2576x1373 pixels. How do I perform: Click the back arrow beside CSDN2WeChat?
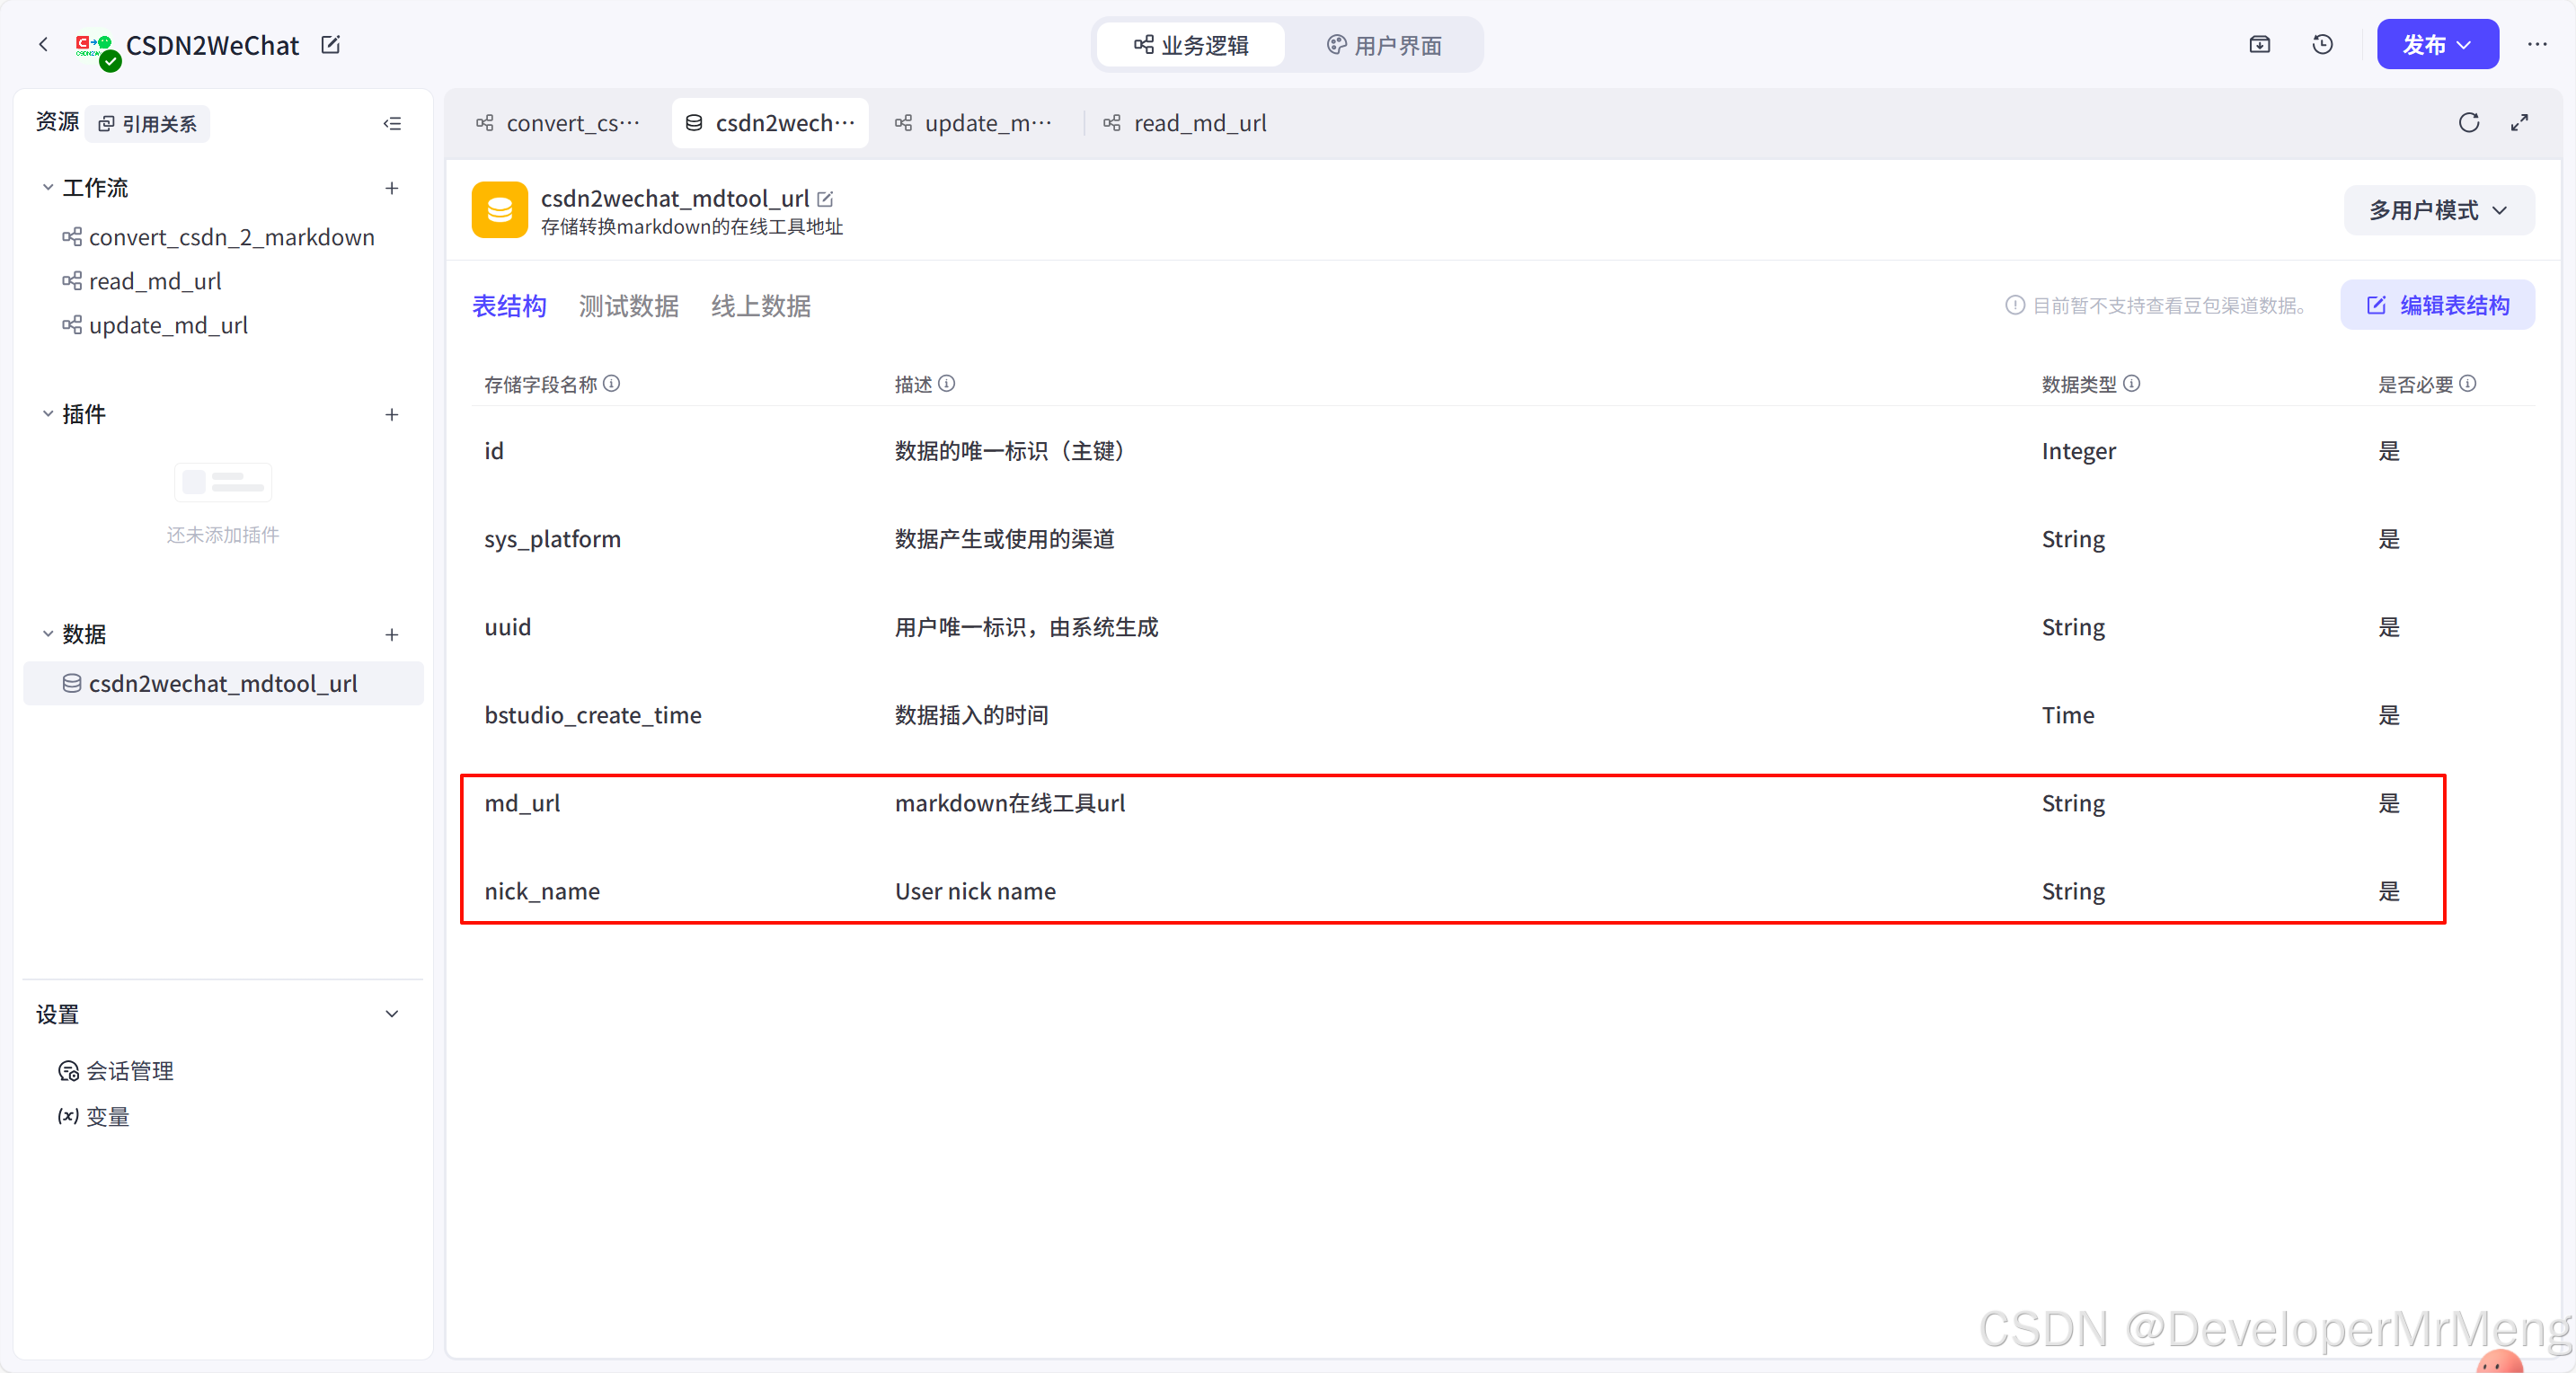[43, 44]
